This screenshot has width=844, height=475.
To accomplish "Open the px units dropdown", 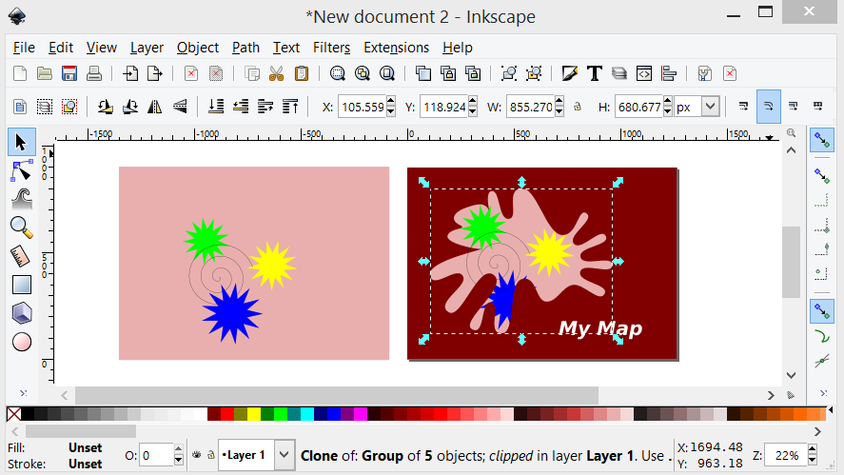I will point(709,108).
